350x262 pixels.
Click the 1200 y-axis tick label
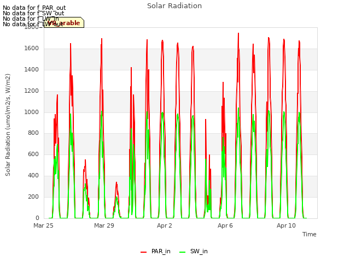(x=32, y=91)
